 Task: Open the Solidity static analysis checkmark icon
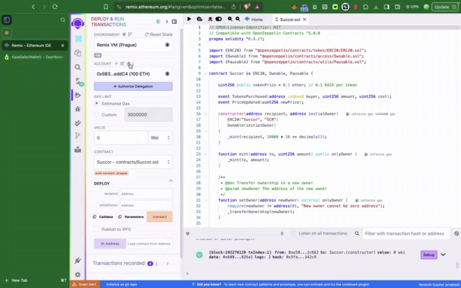pyautogui.click(x=78, y=123)
